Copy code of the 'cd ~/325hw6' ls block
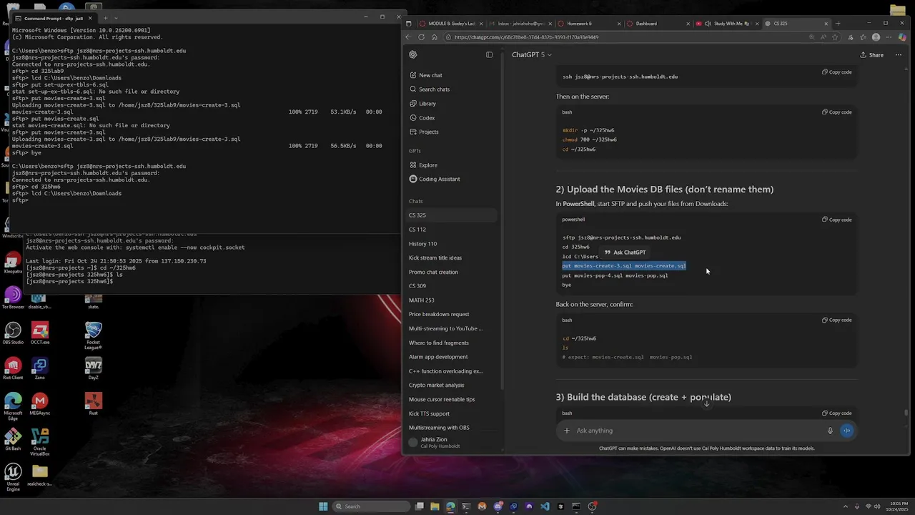Viewport: 915px width, 515px height. pyautogui.click(x=836, y=320)
